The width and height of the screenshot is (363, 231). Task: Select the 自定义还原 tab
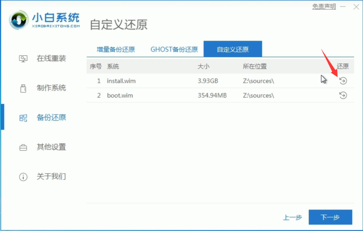pos(232,49)
